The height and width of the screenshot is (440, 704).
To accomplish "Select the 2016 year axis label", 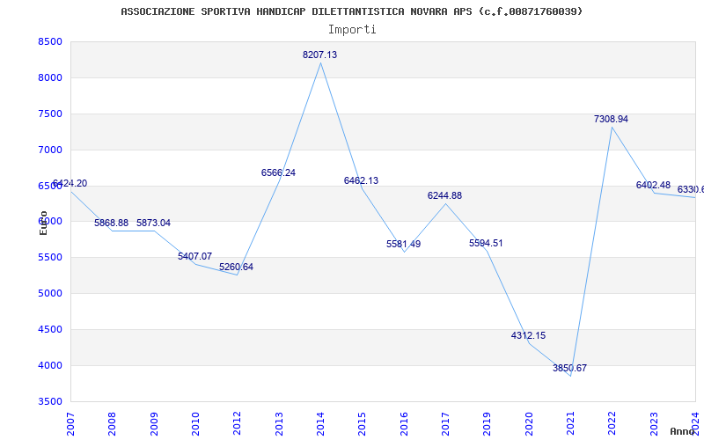I will coord(404,423).
